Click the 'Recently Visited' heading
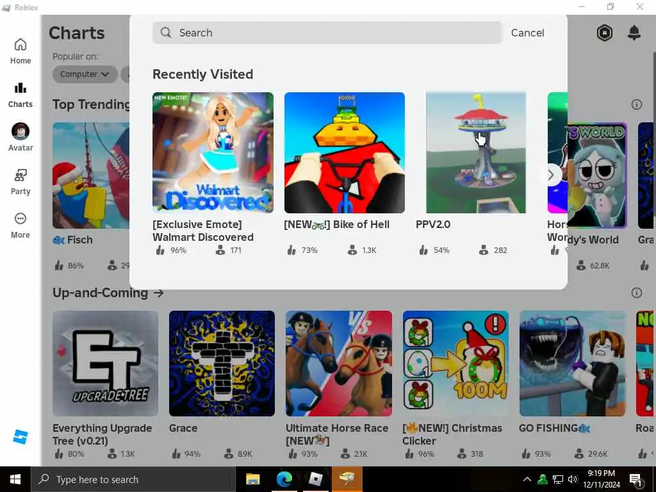The width and height of the screenshot is (656, 492). 203,74
